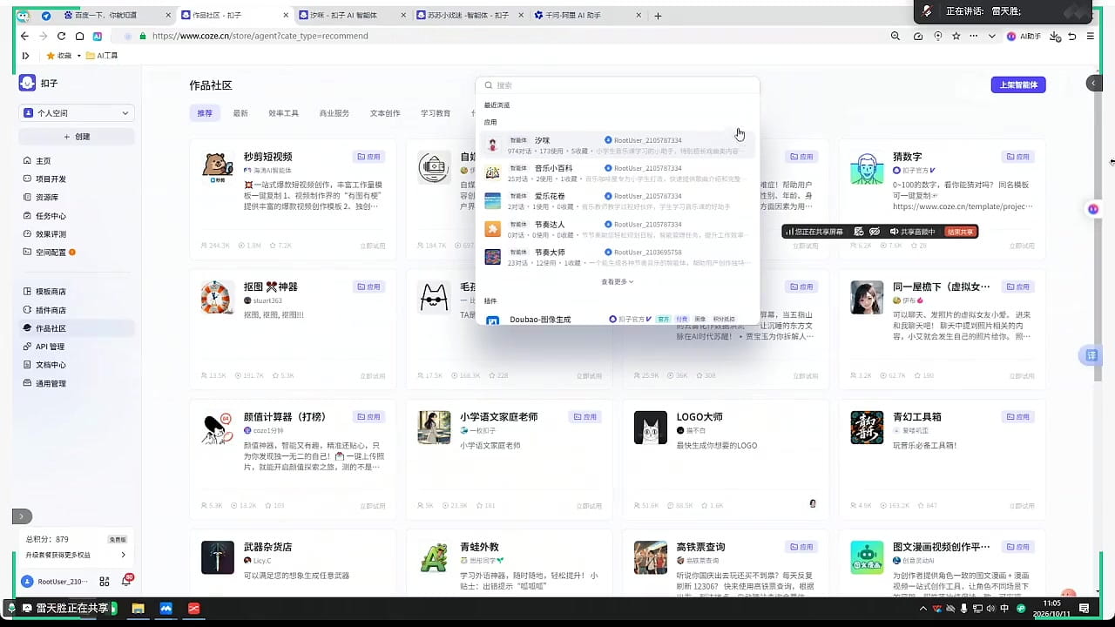Click the browser address bar URL
This screenshot has width=1115, height=627.
[260, 37]
